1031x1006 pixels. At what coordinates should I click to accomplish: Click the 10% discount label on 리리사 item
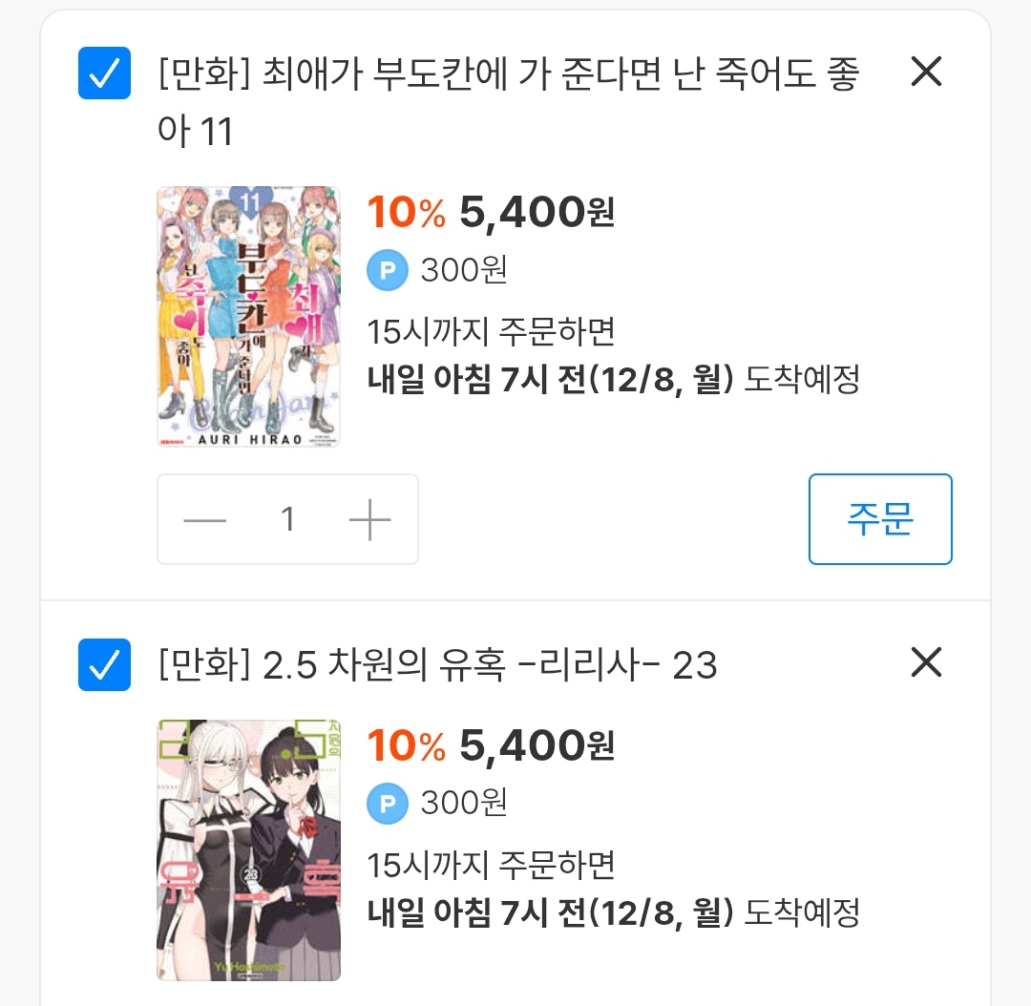406,746
